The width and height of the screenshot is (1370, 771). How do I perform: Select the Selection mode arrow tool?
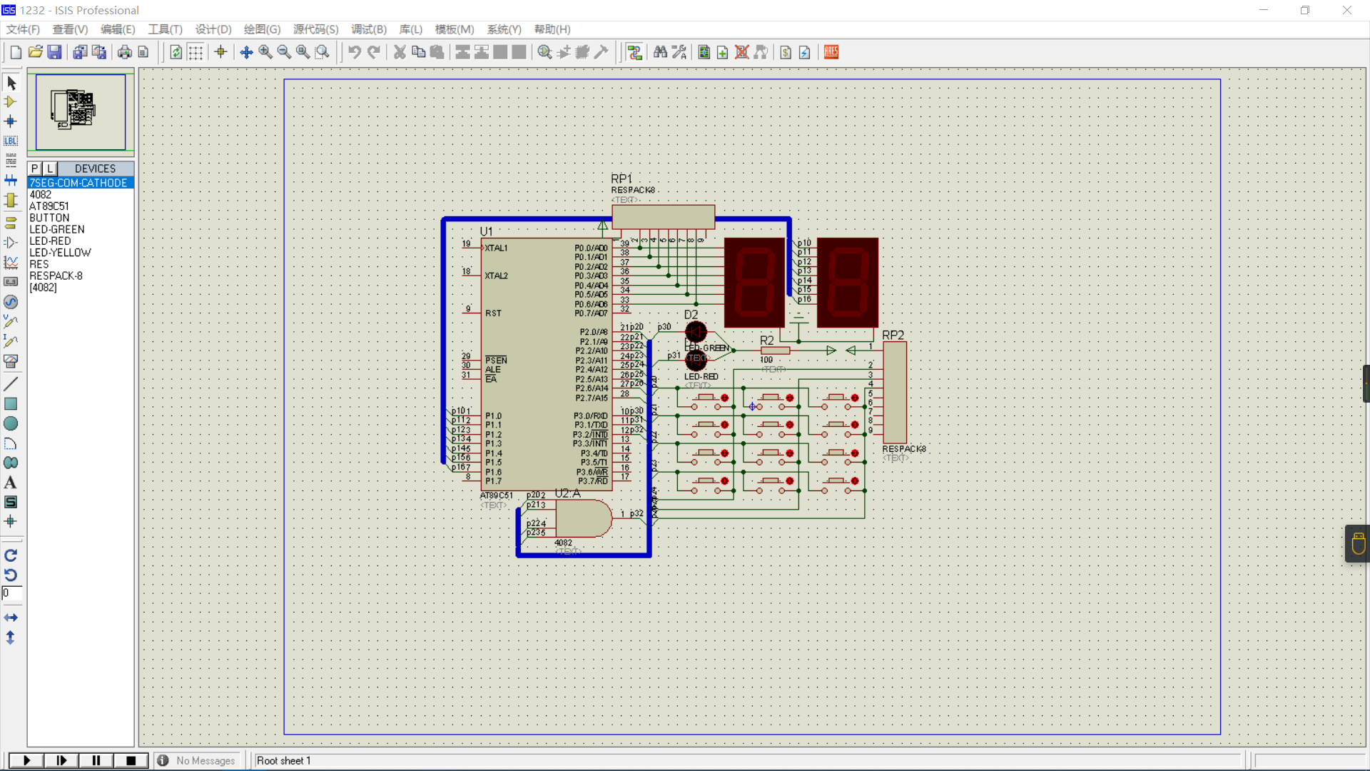point(11,83)
